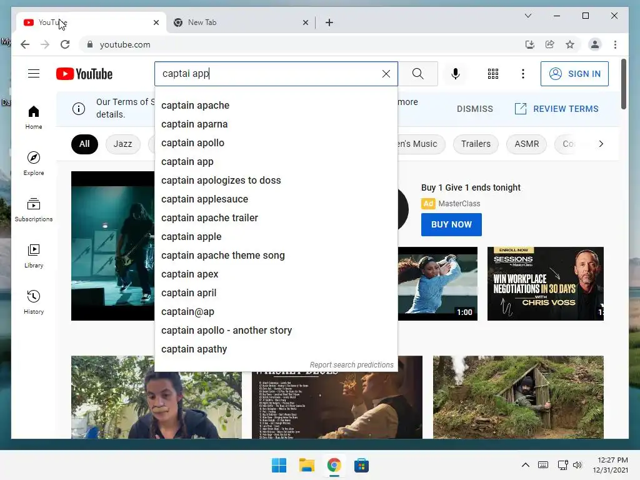Close the YouTube tab
640x480 pixels.
(x=156, y=22)
